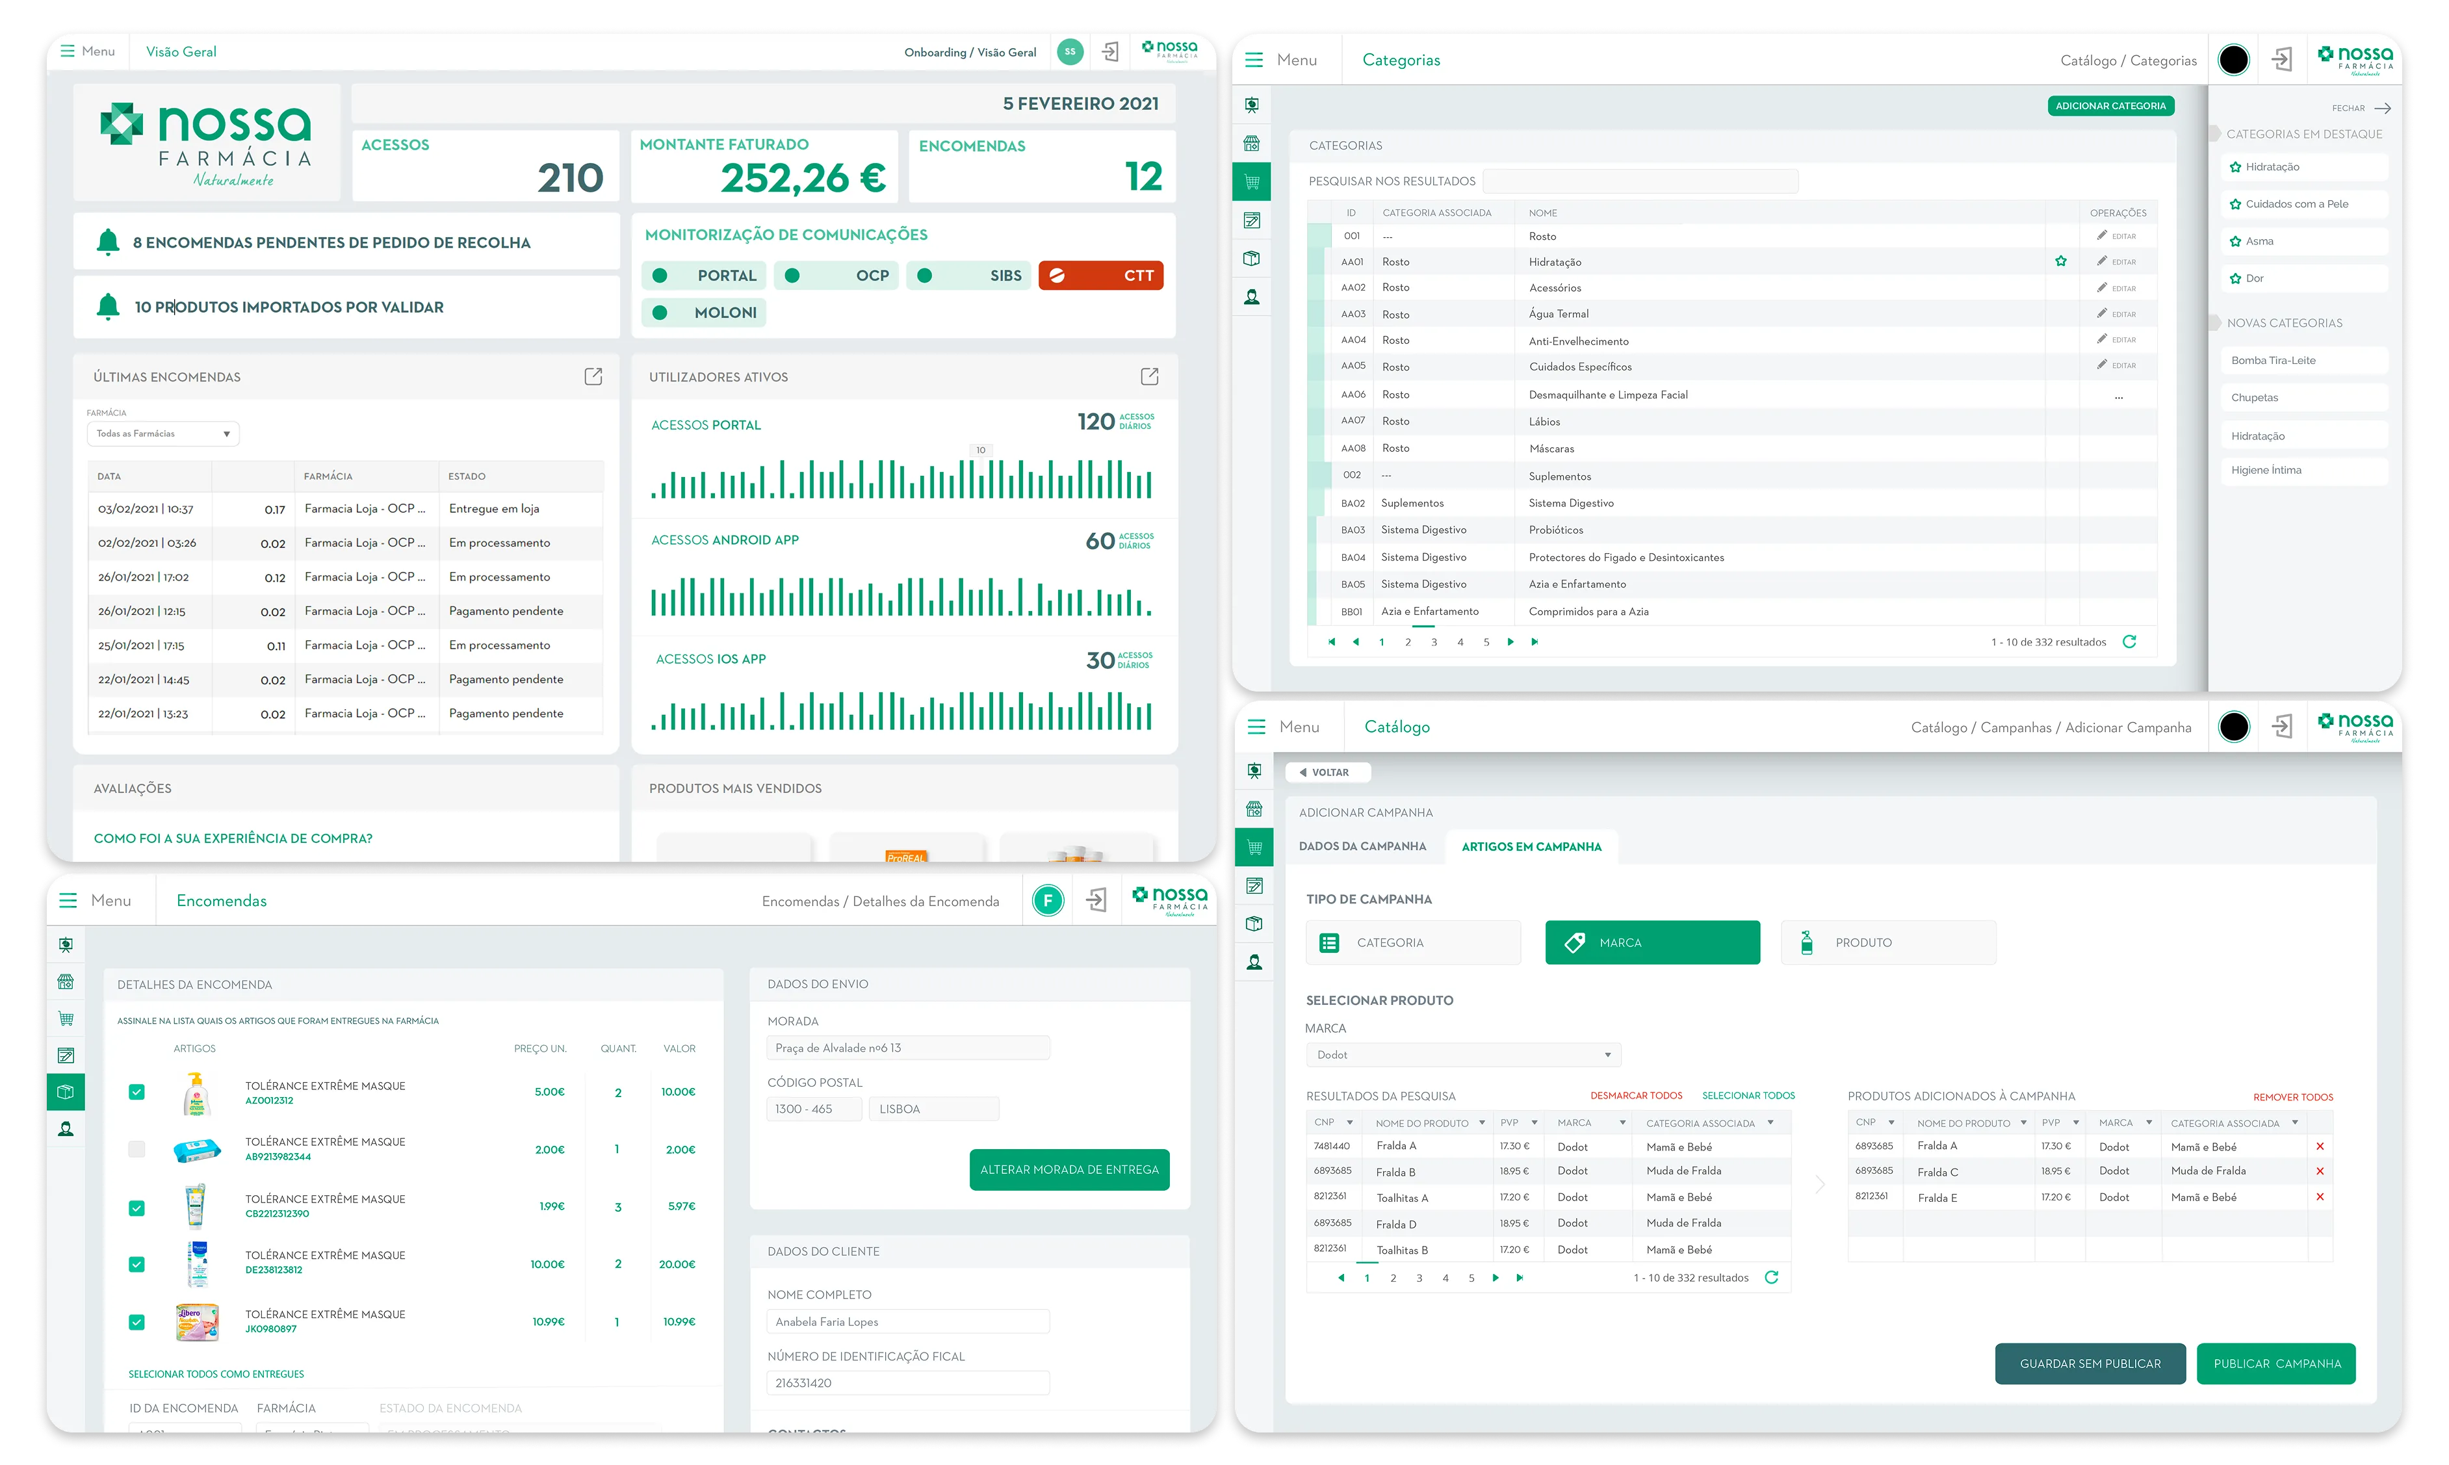Screen dimensions: 2449x1465
Task: Close the Categorias em Destaque panel with the Fechar arrow
Action: (2383, 109)
